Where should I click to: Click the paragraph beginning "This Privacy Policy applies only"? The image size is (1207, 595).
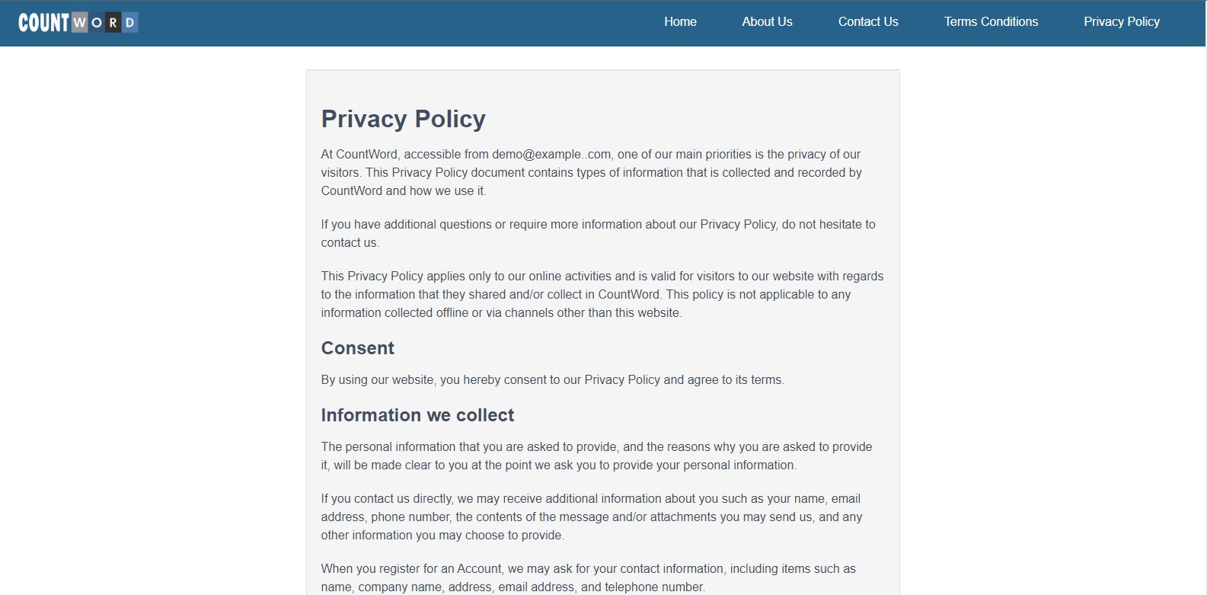click(x=602, y=294)
